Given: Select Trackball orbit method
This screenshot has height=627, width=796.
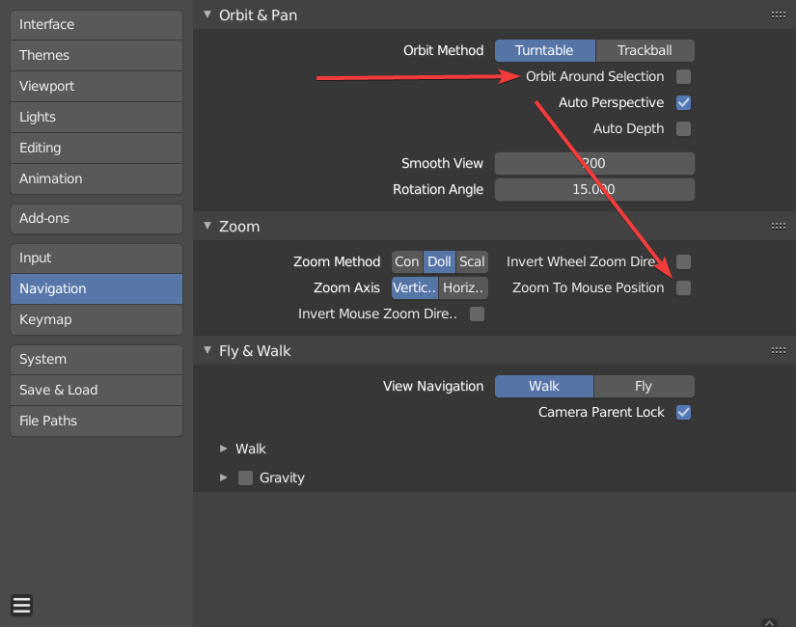Looking at the screenshot, I should 644,50.
